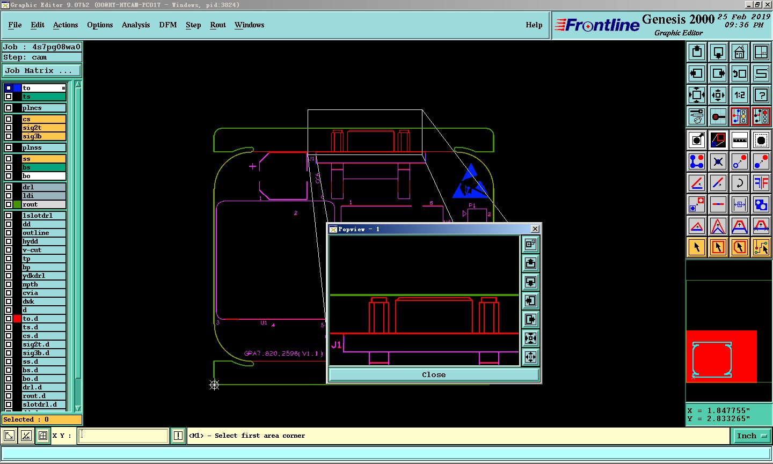Open the Rout menu
Image resolution: width=773 pixels, height=464 pixels.
click(x=218, y=25)
